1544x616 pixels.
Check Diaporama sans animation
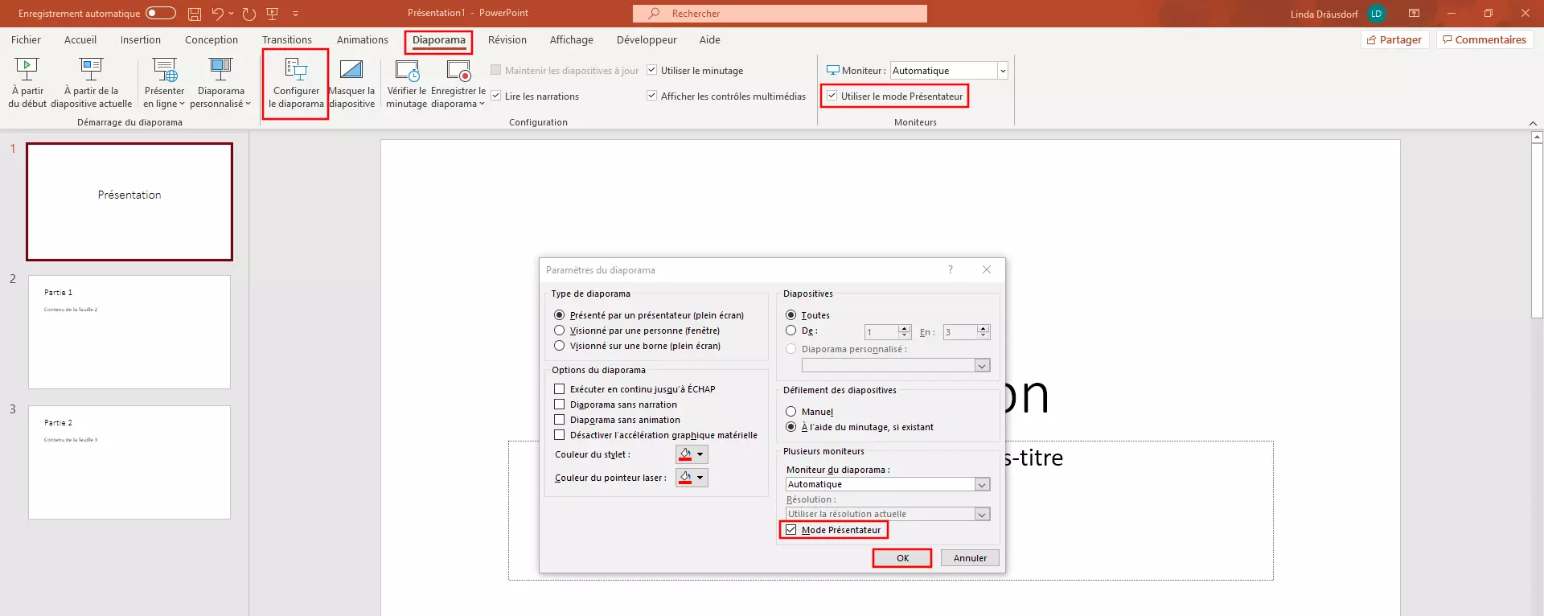(x=560, y=420)
